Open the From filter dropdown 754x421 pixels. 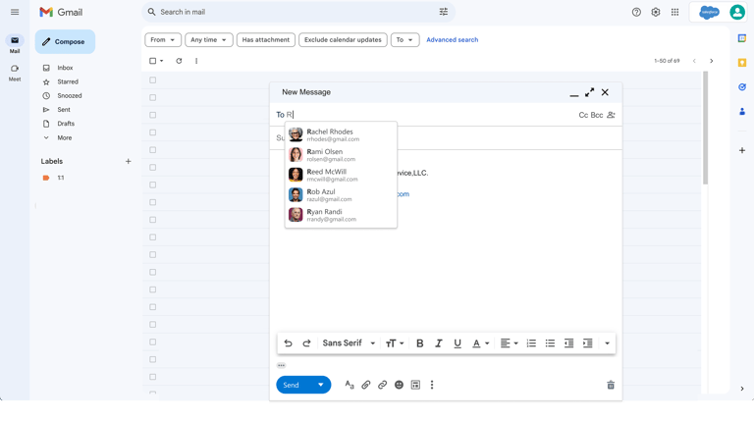(163, 40)
